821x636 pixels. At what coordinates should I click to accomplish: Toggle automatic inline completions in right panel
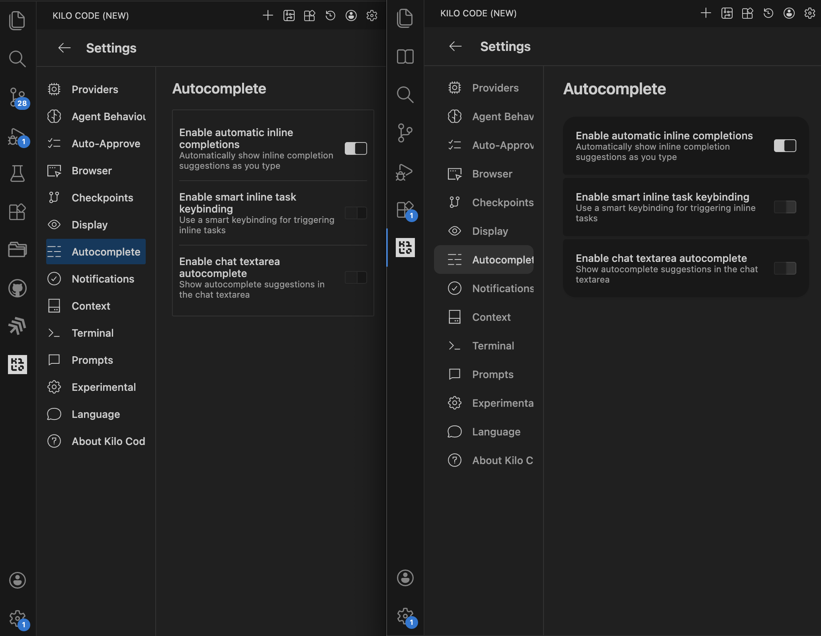coord(785,146)
